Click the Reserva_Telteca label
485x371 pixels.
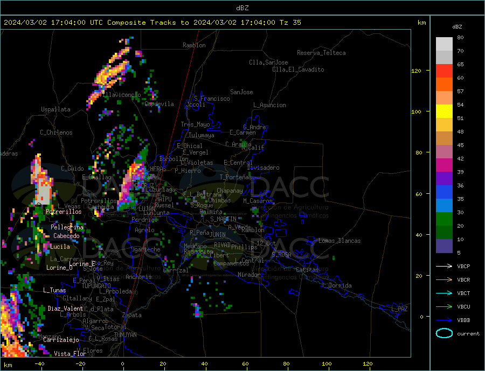point(321,53)
